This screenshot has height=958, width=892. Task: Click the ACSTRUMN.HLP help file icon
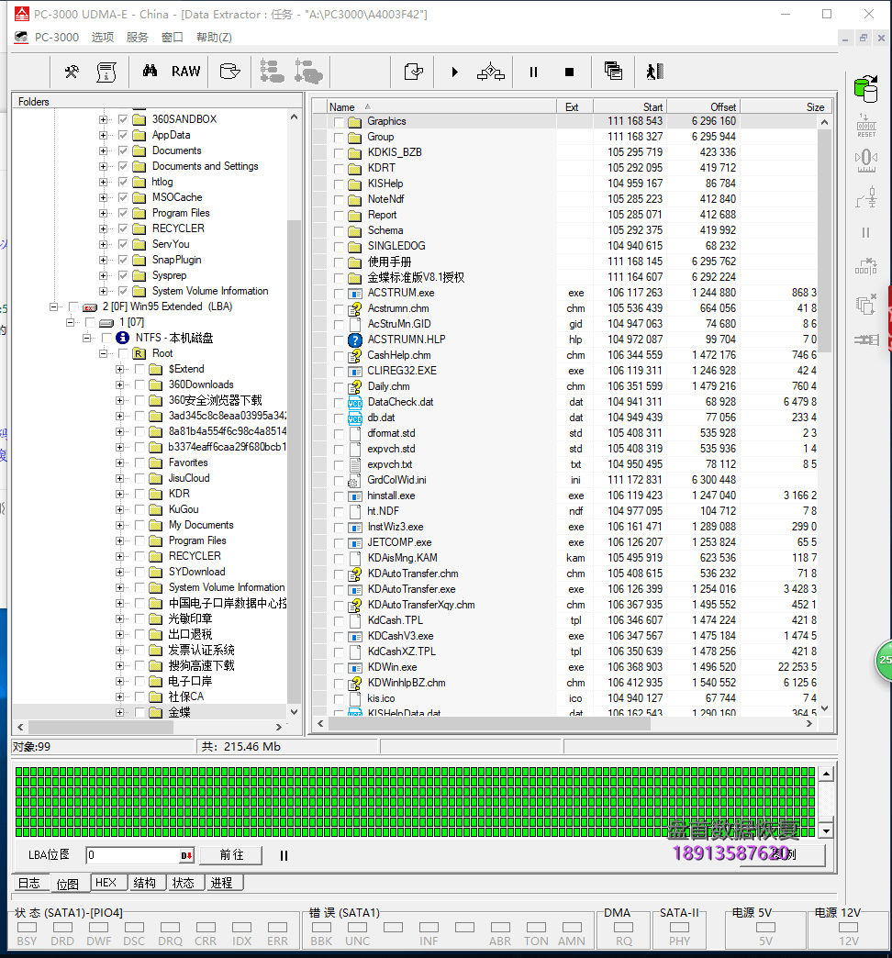(x=355, y=340)
